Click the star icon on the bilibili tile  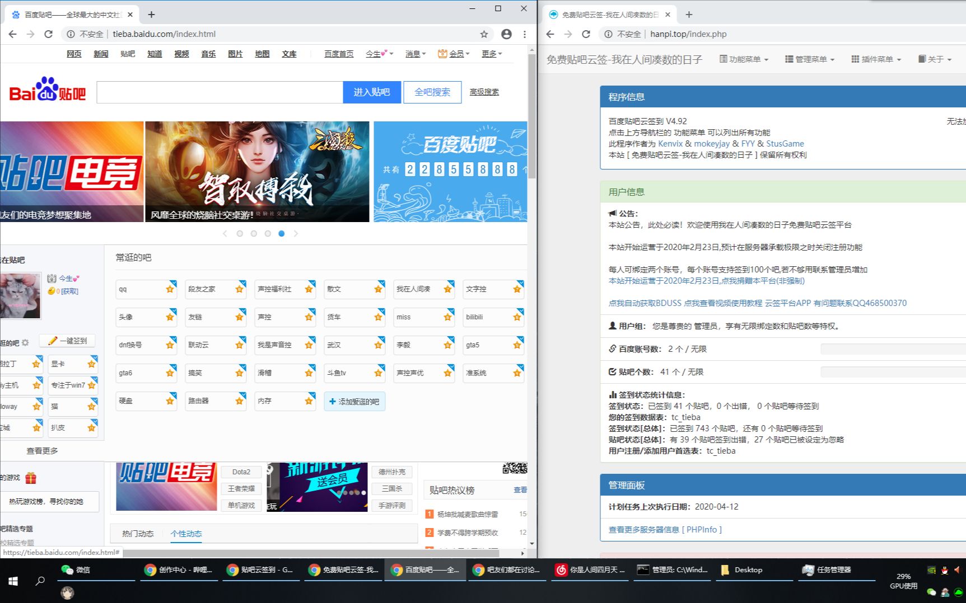[x=517, y=317]
